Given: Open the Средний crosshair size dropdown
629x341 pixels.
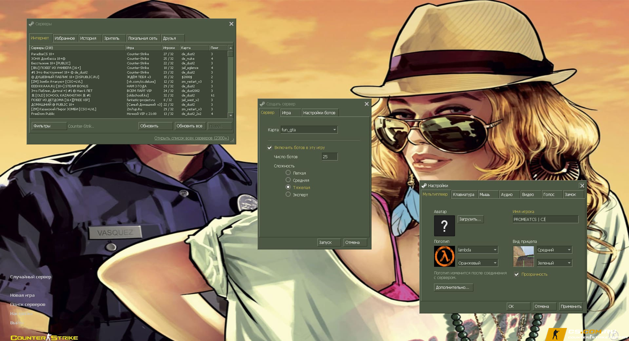Looking at the screenshot, I should (x=554, y=250).
